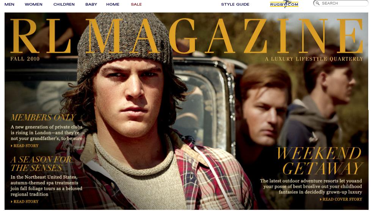
Task: Open the Men menu
Action: pos(9,4)
